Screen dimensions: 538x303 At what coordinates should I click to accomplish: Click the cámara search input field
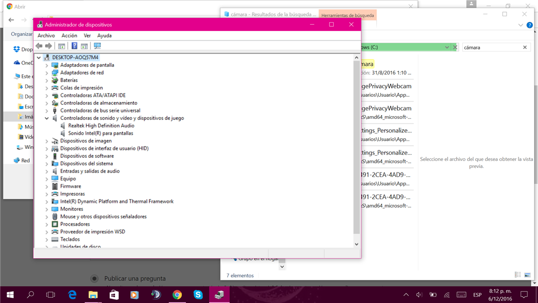tap(492, 47)
